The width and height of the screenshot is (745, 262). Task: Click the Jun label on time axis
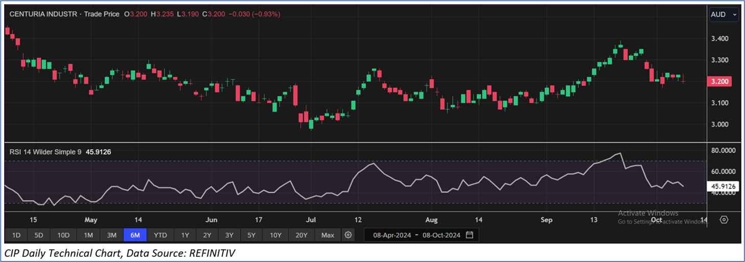(211, 220)
